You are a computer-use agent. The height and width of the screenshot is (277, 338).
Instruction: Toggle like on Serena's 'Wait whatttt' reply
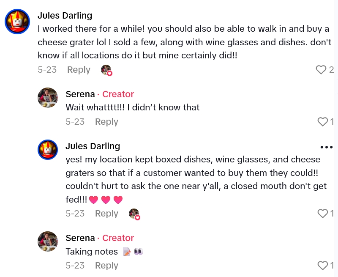pyautogui.click(x=323, y=121)
